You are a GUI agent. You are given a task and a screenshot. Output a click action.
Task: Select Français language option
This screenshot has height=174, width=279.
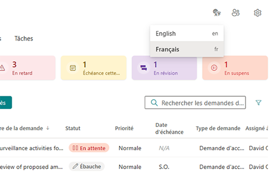pyautogui.click(x=187, y=49)
